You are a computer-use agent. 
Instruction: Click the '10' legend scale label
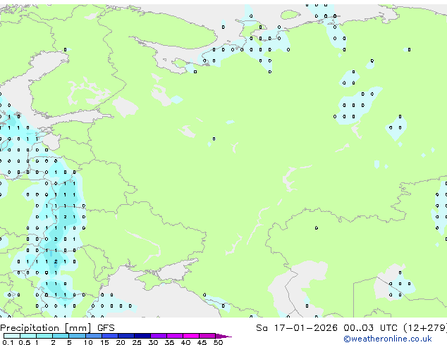88,342
